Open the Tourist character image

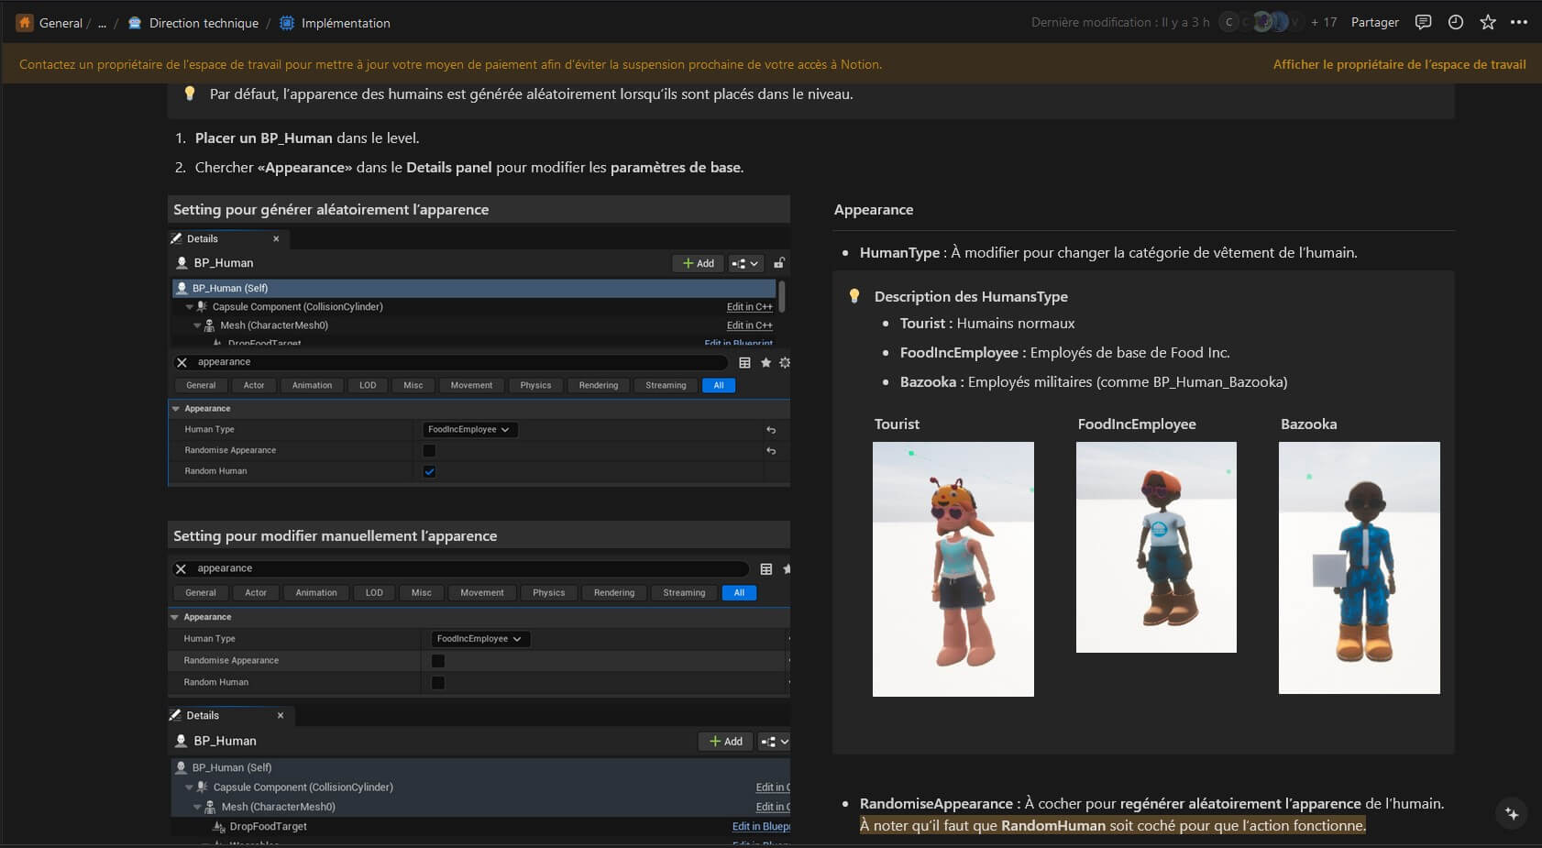click(x=953, y=569)
